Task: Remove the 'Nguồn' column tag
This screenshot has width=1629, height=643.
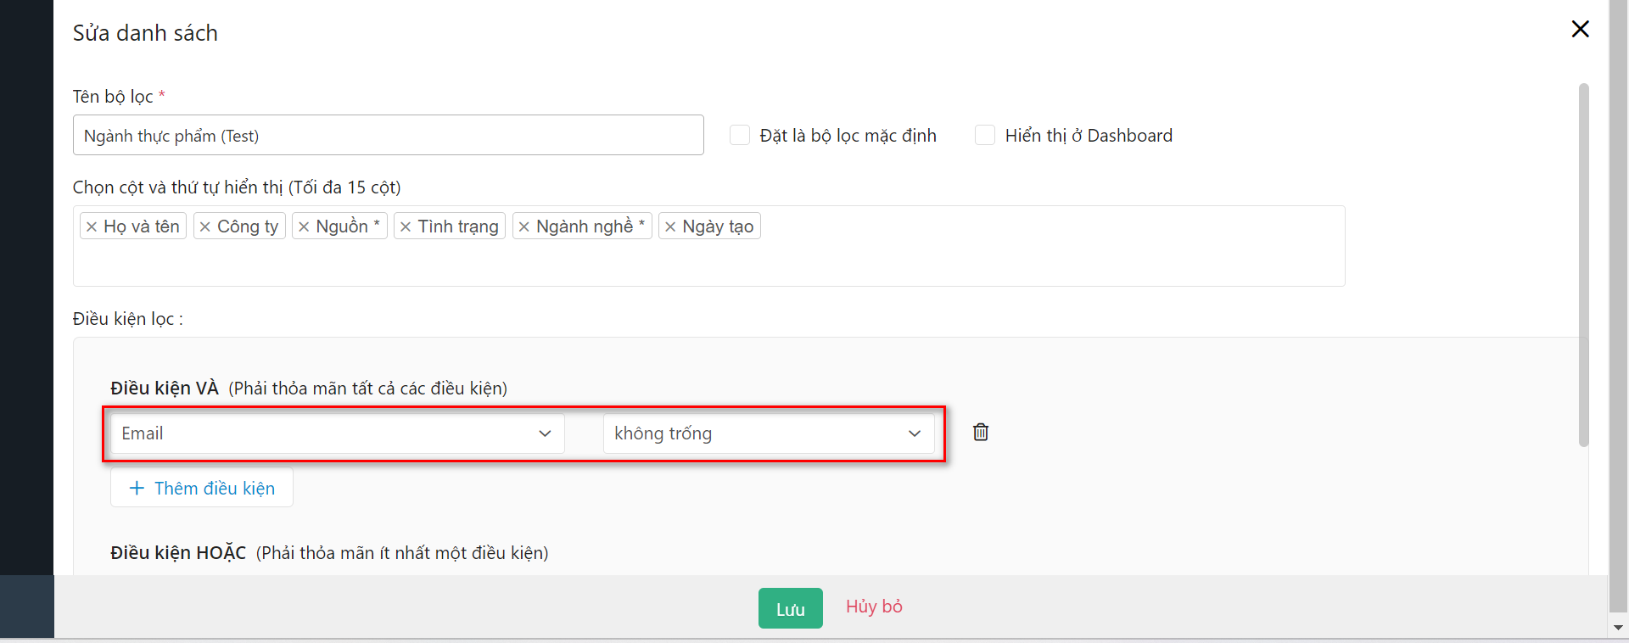Action: [x=304, y=226]
